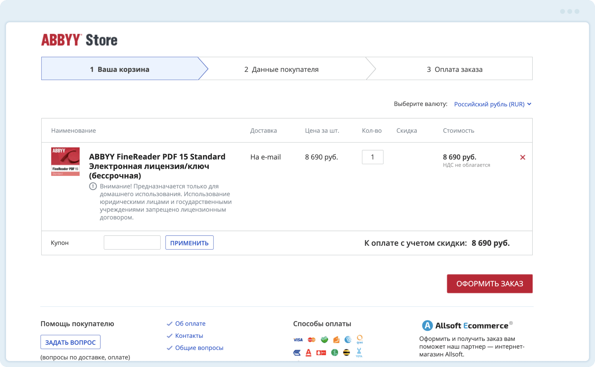Open the Об оплате link
The image size is (595, 367).
click(190, 323)
